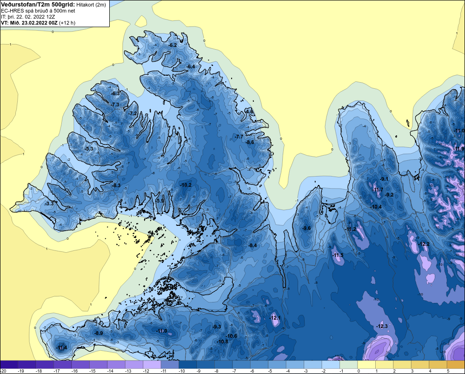Click the temperature label -9.1
The height and width of the screenshot is (374, 465).
(x=384, y=179)
